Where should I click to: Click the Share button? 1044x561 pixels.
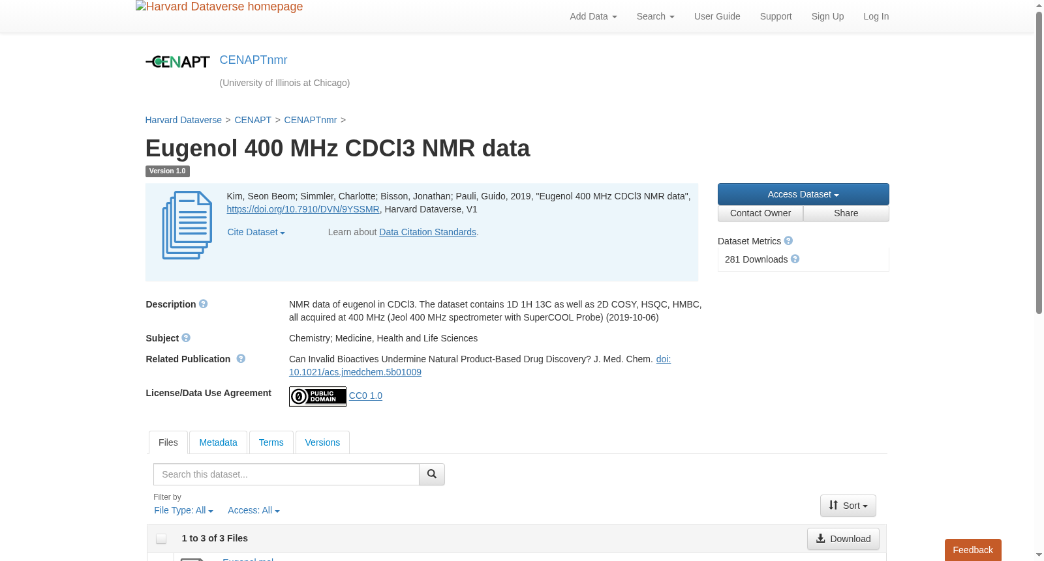pyautogui.click(x=846, y=214)
